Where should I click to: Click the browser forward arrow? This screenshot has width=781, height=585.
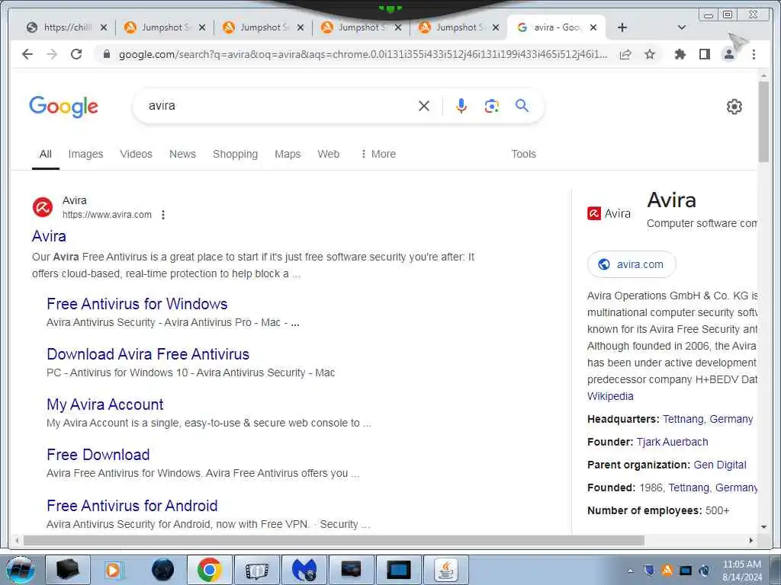point(52,54)
